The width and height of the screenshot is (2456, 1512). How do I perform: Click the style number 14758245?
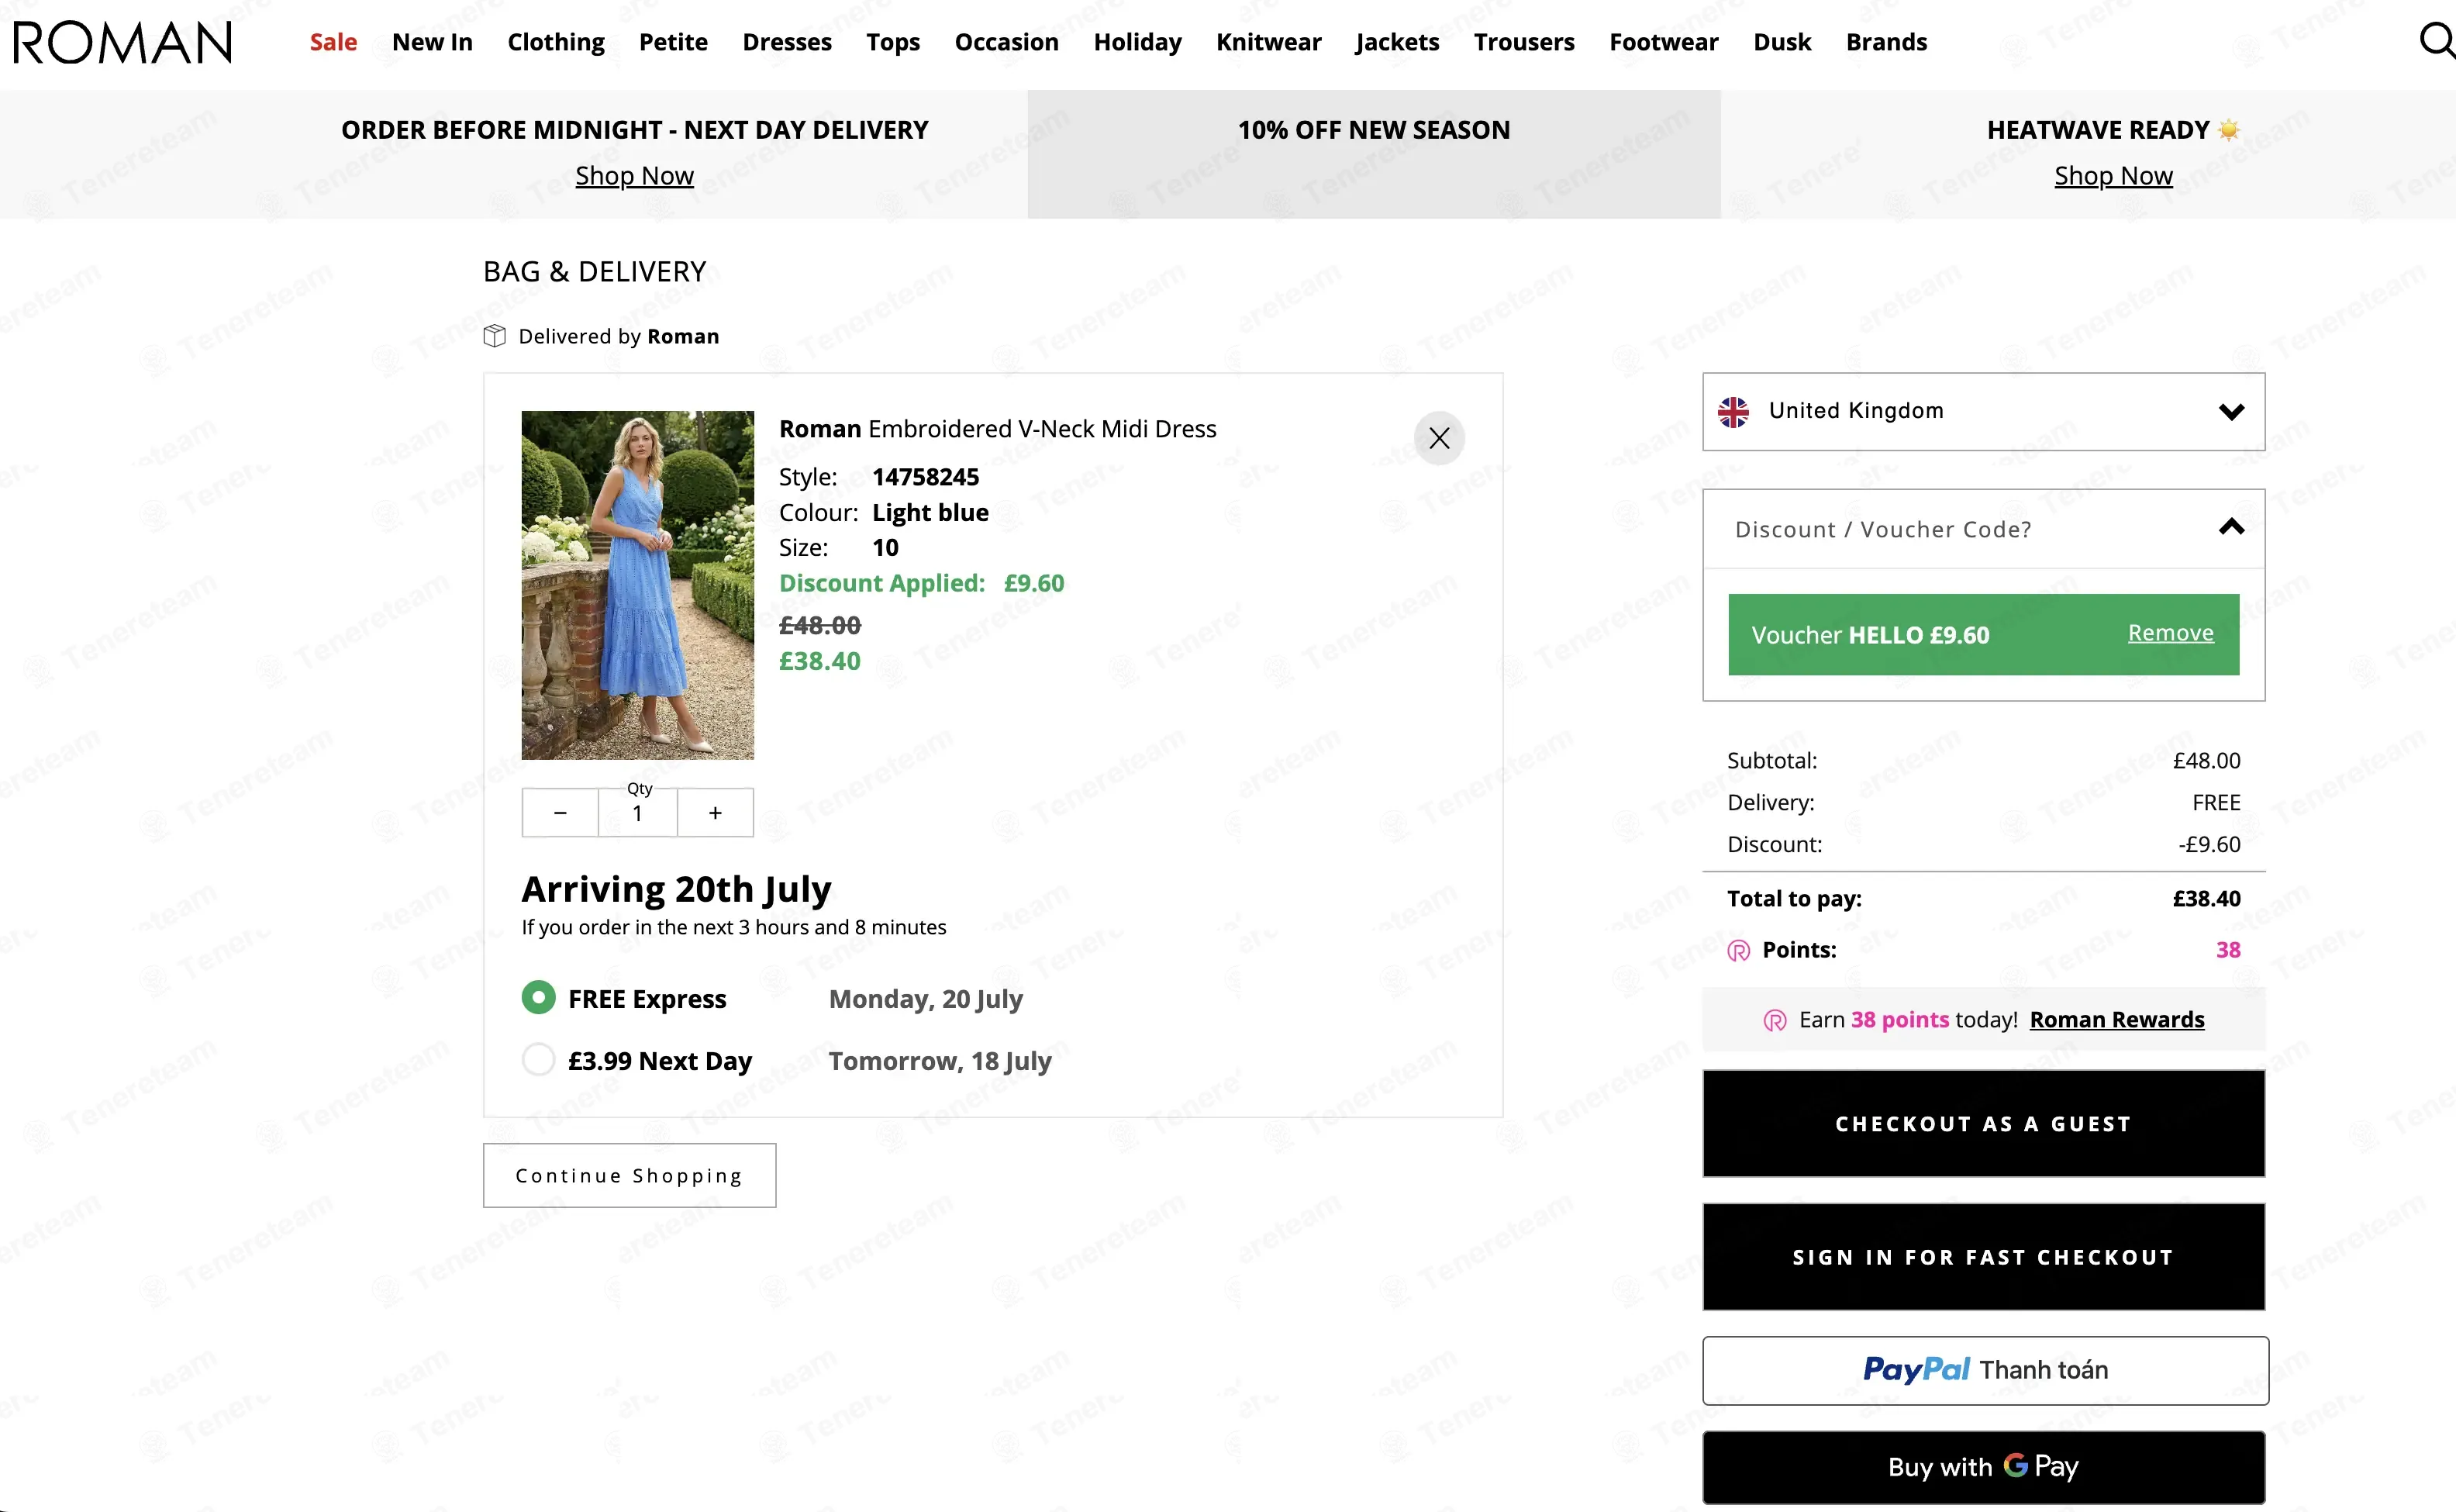click(926, 477)
